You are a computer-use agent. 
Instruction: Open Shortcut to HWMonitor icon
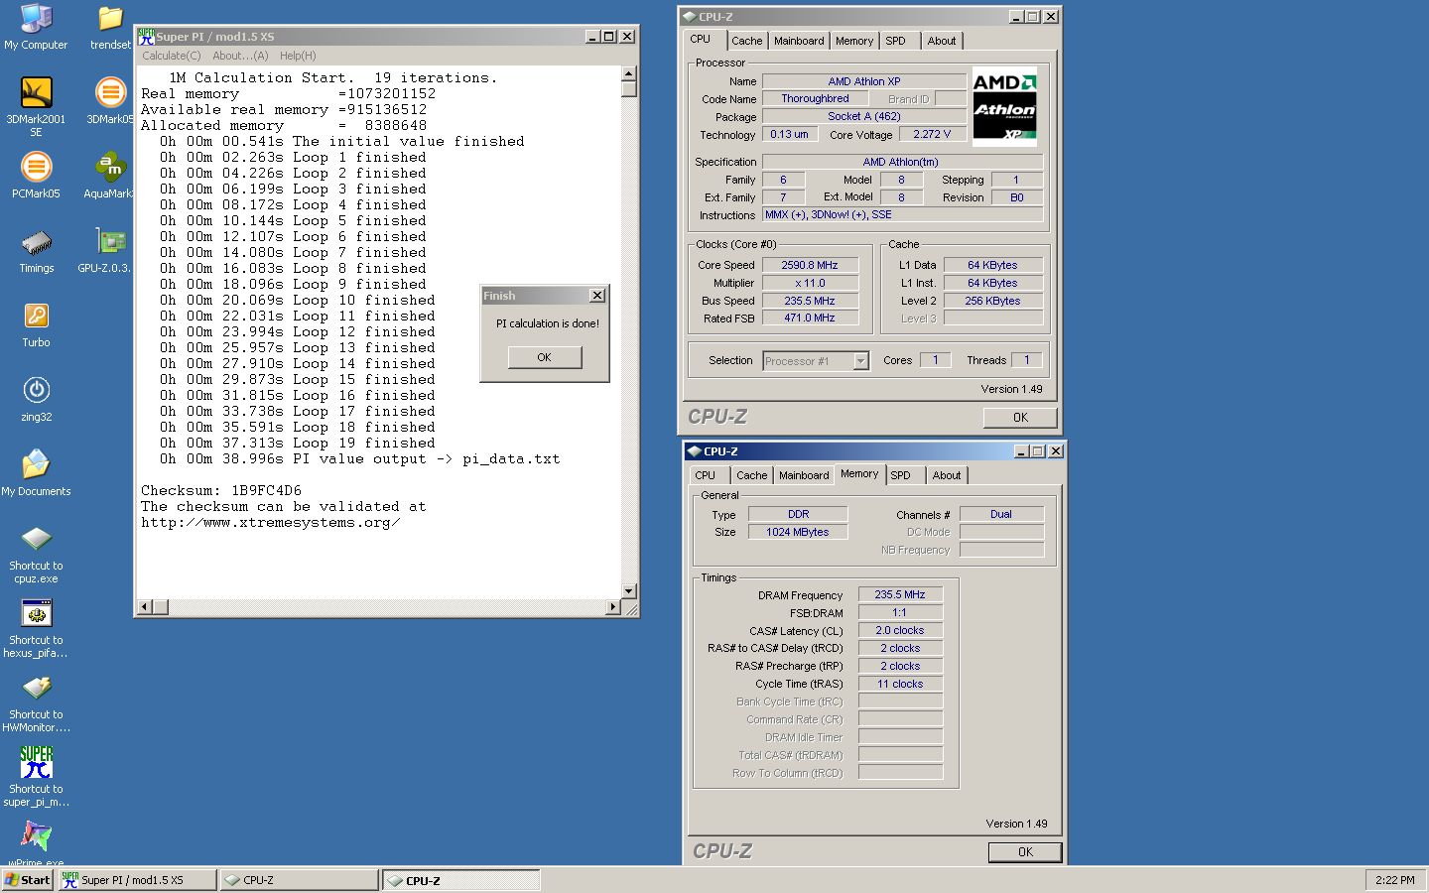click(36, 702)
